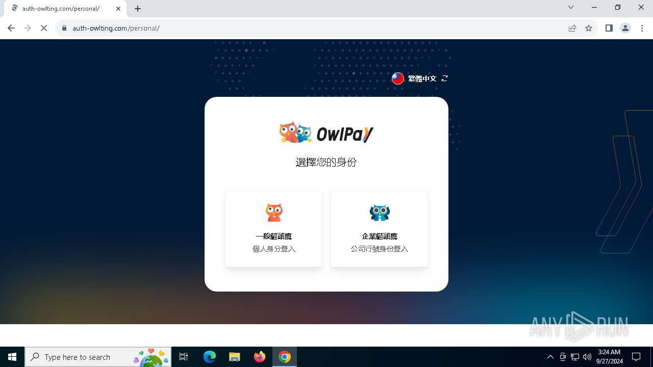Launch Microsoft Edge from the taskbar
Viewport: 653px width, 367px height.
pyautogui.click(x=210, y=357)
